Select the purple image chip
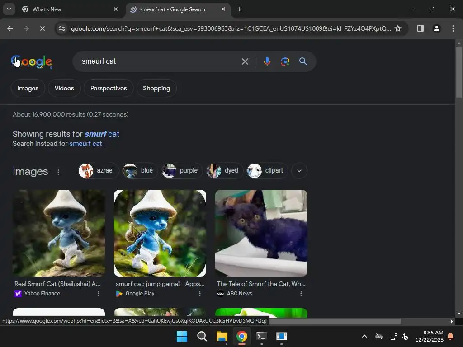 pos(182,171)
